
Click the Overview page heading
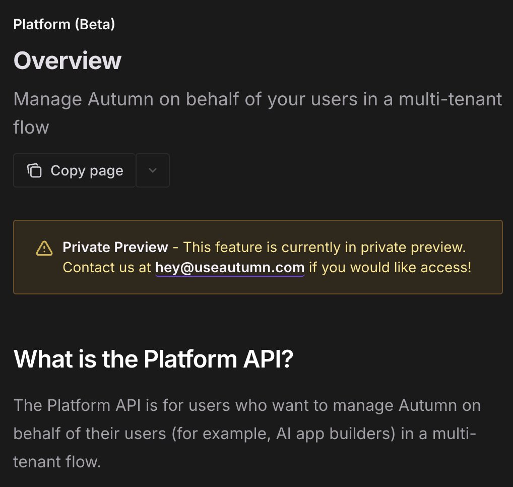tap(68, 60)
